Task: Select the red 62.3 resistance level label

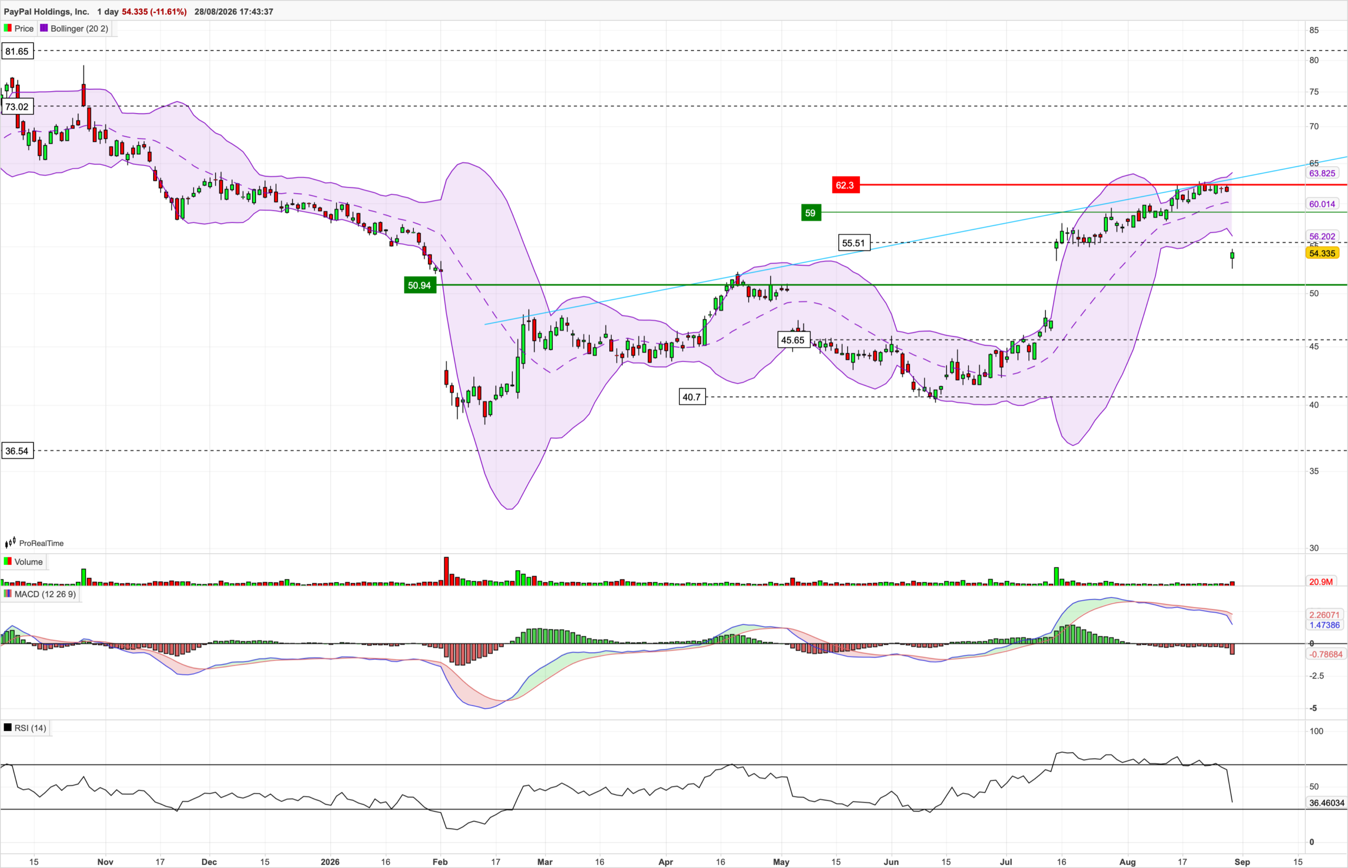Action: point(846,185)
